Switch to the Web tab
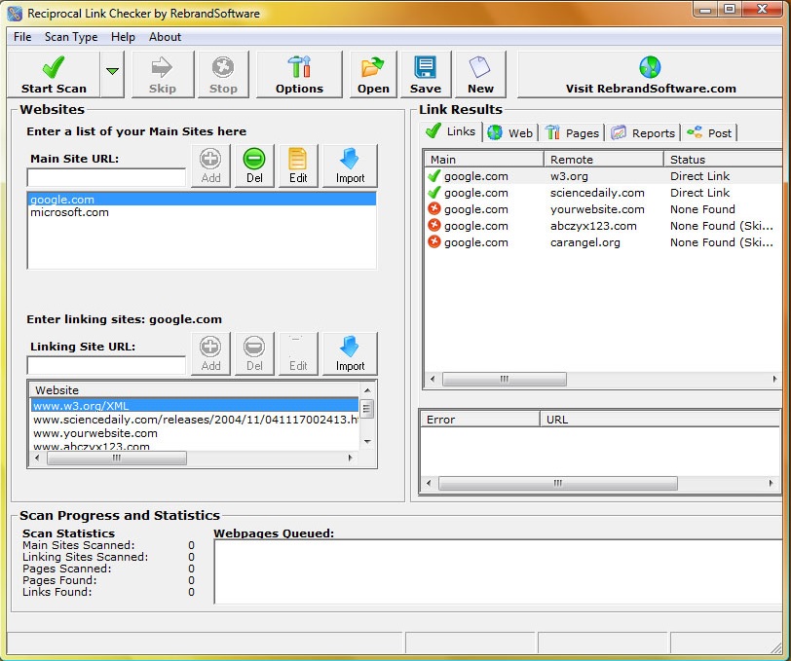The width and height of the screenshot is (791, 661). 510,132
